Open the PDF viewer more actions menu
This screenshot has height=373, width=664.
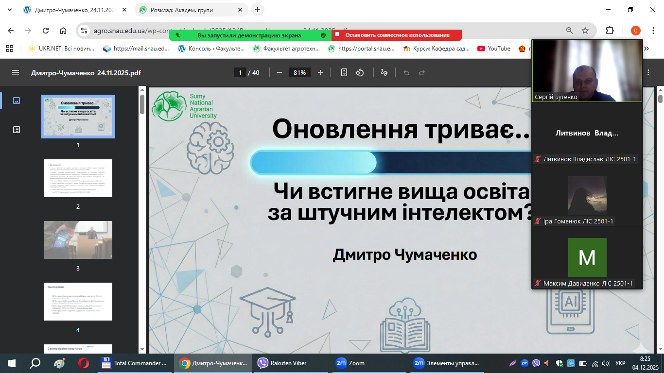click(648, 72)
